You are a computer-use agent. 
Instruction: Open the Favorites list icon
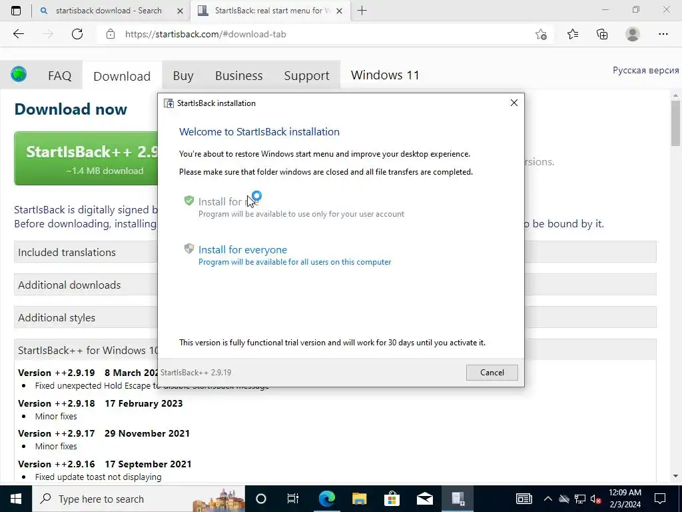click(x=573, y=34)
